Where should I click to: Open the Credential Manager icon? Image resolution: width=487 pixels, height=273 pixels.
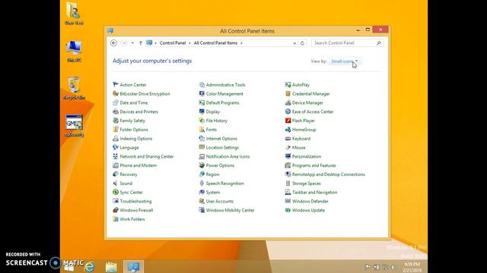288,93
